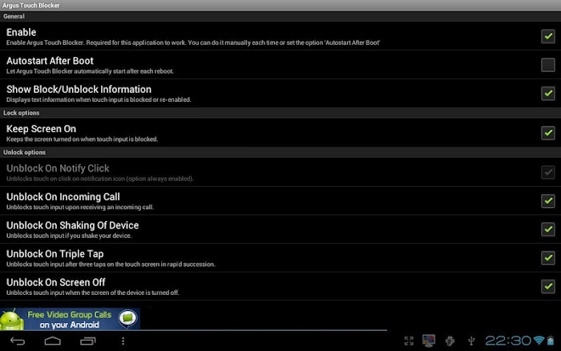Tap the Show Block/Unblock Information title
561x351 pixels.
point(79,90)
